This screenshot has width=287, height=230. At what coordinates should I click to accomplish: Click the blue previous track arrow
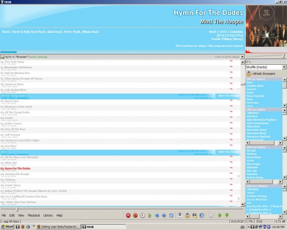[x=157, y=215]
